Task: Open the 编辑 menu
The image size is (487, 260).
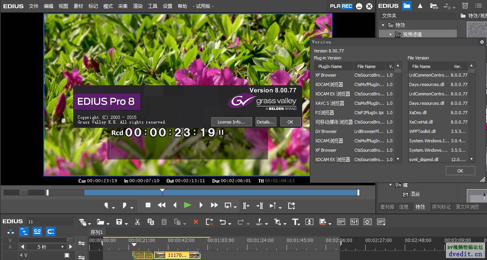Action: click(49, 6)
